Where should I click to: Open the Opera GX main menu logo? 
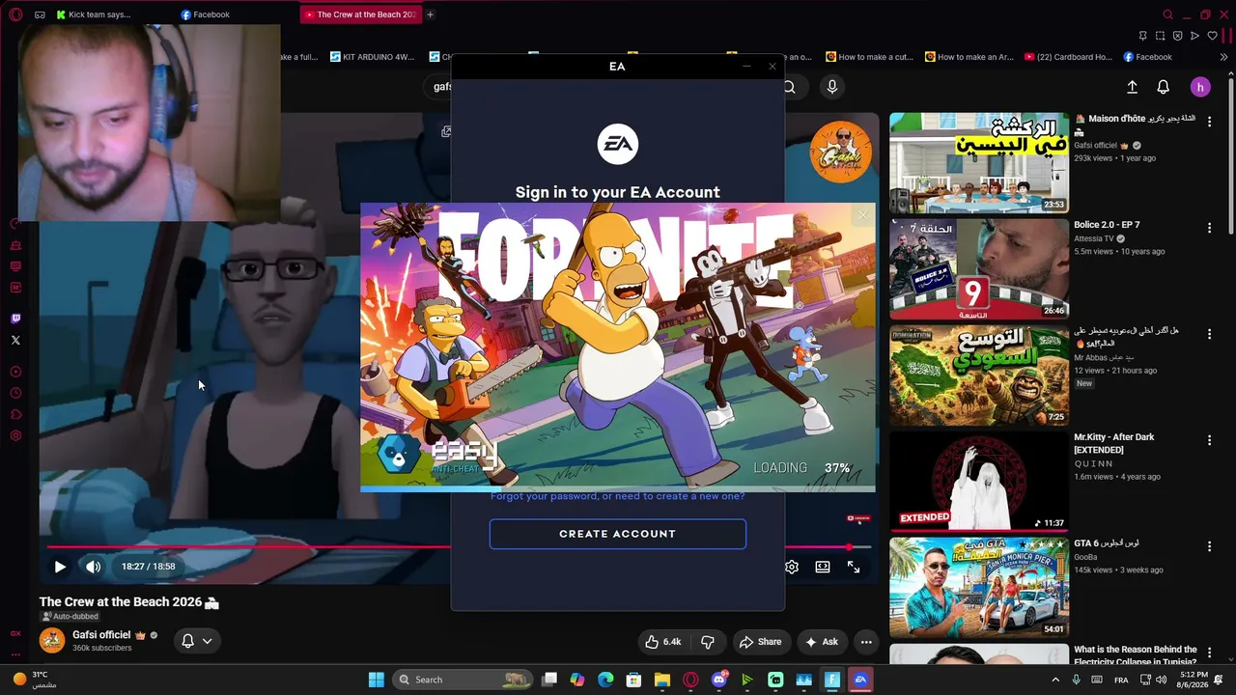point(14,14)
